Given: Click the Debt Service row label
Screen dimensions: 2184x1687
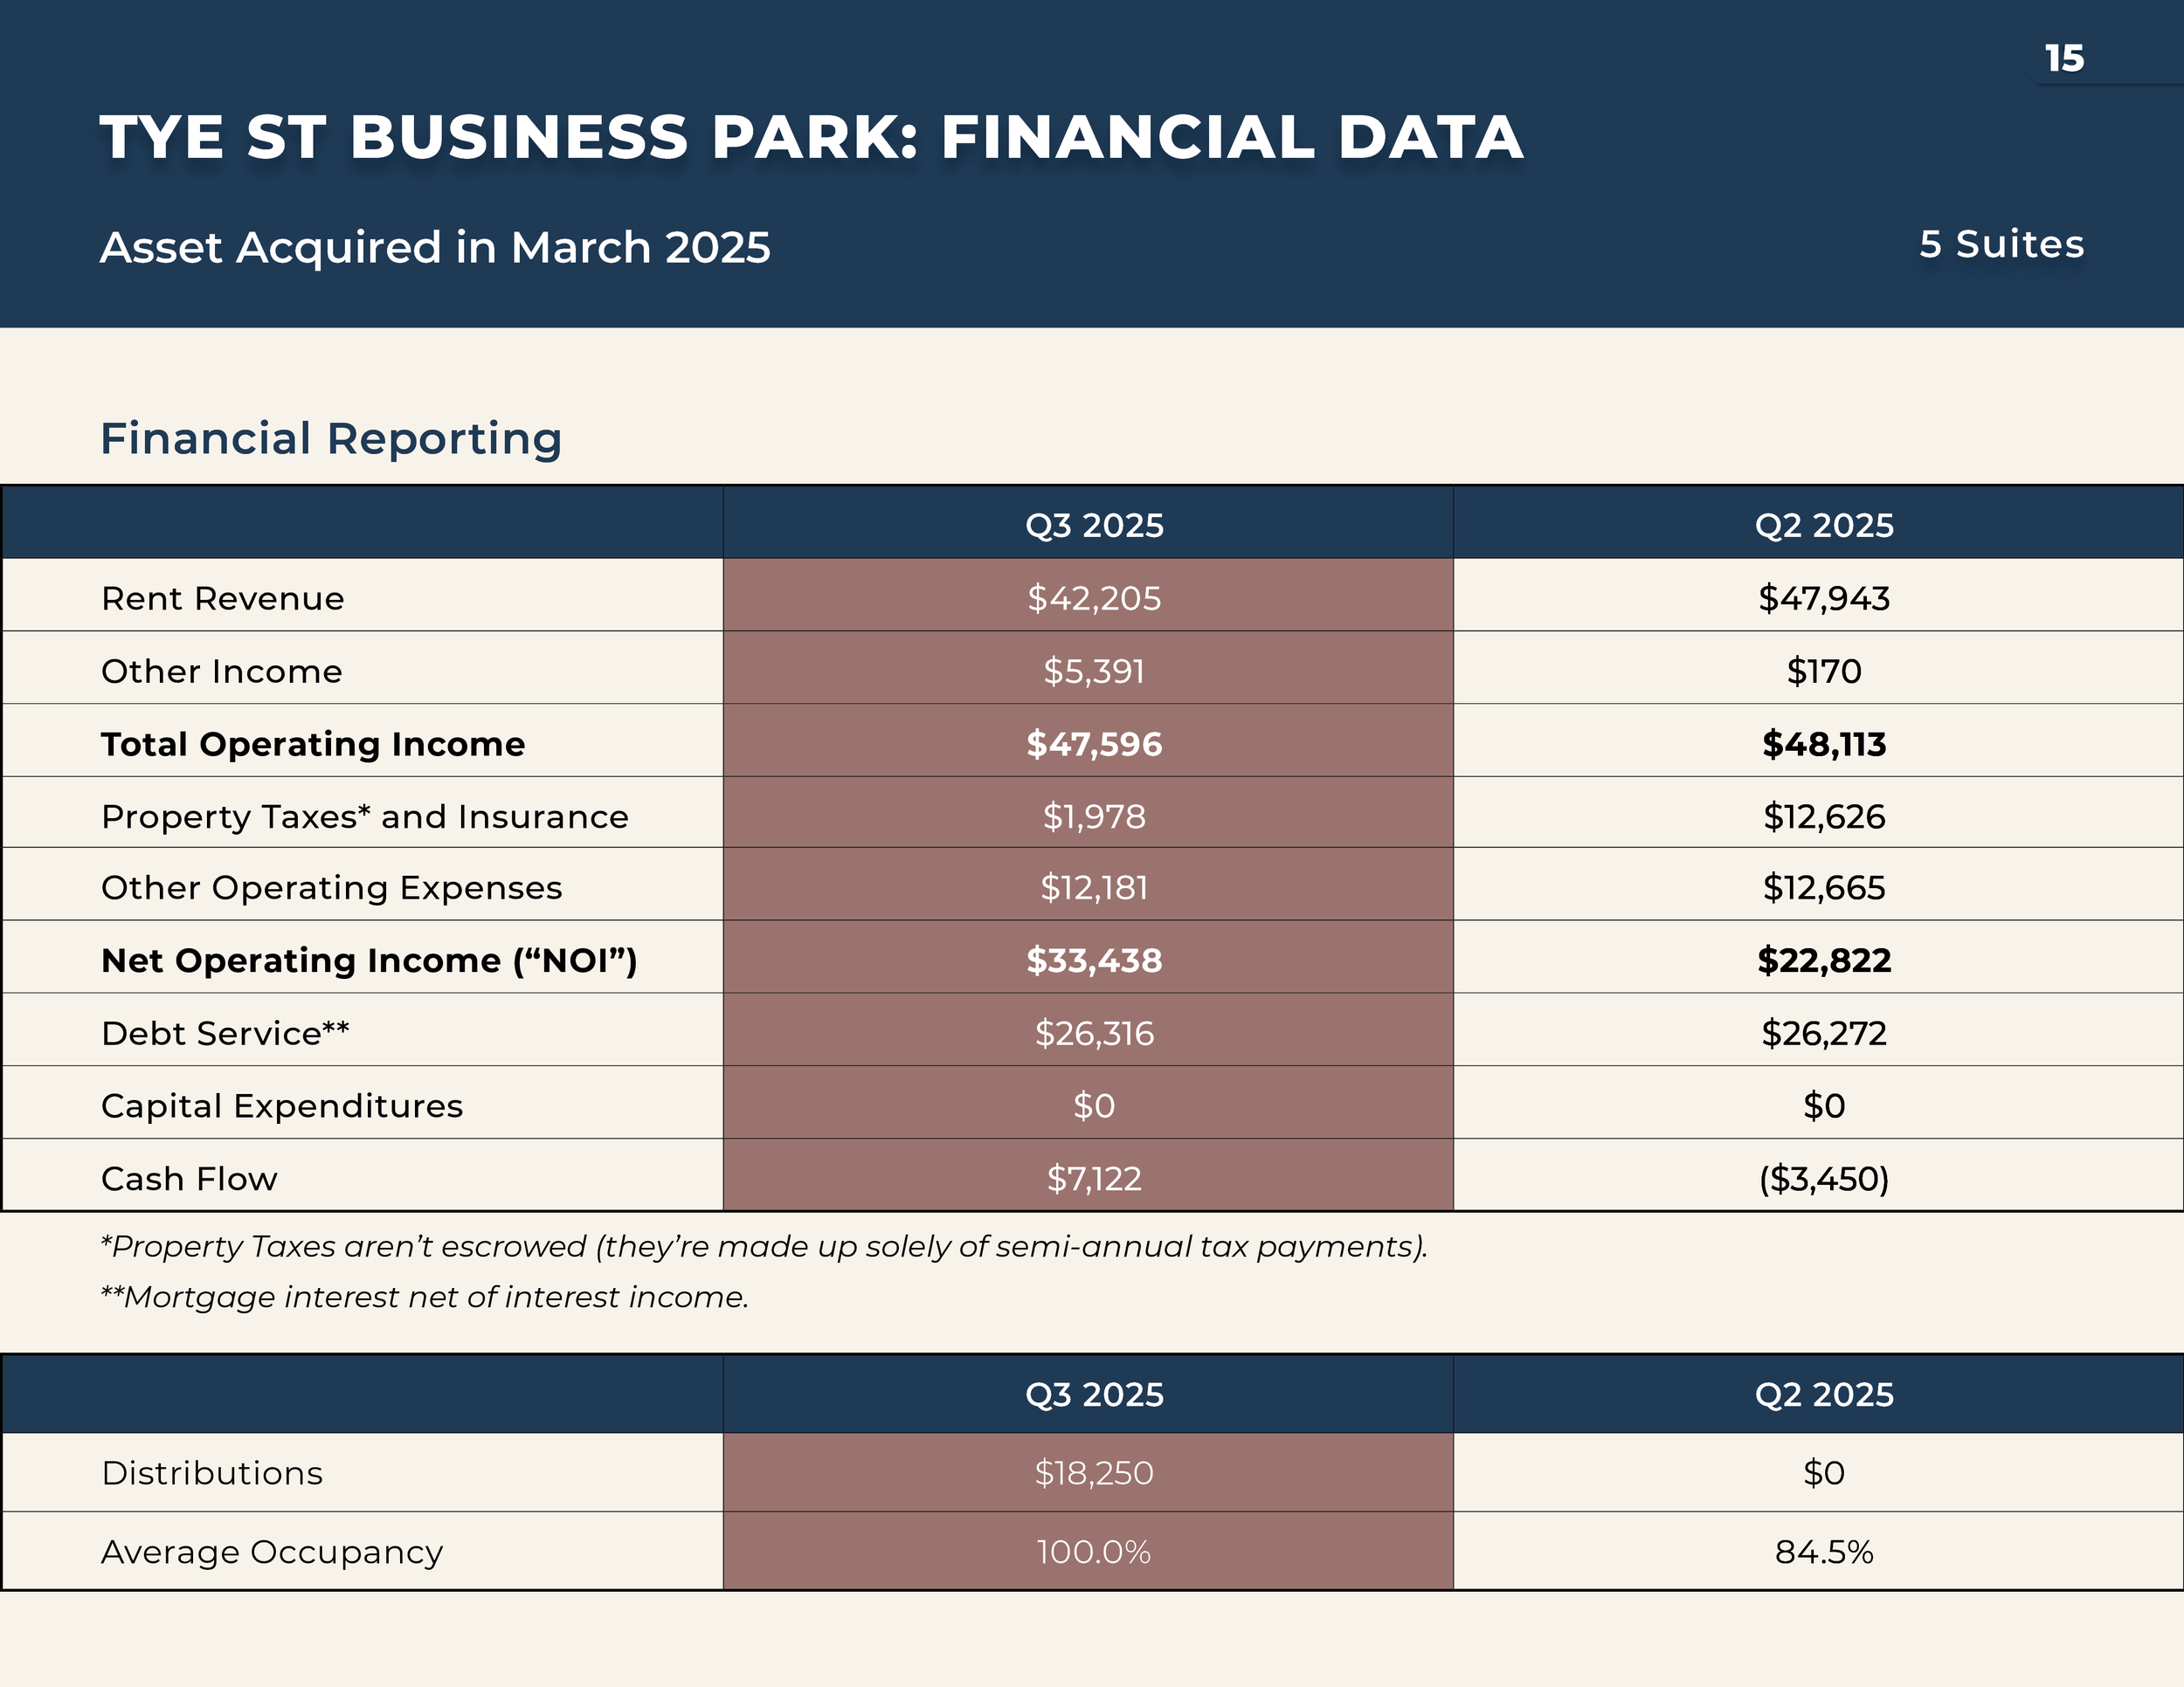Looking at the screenshot, I should click(x=225, y=1032).
